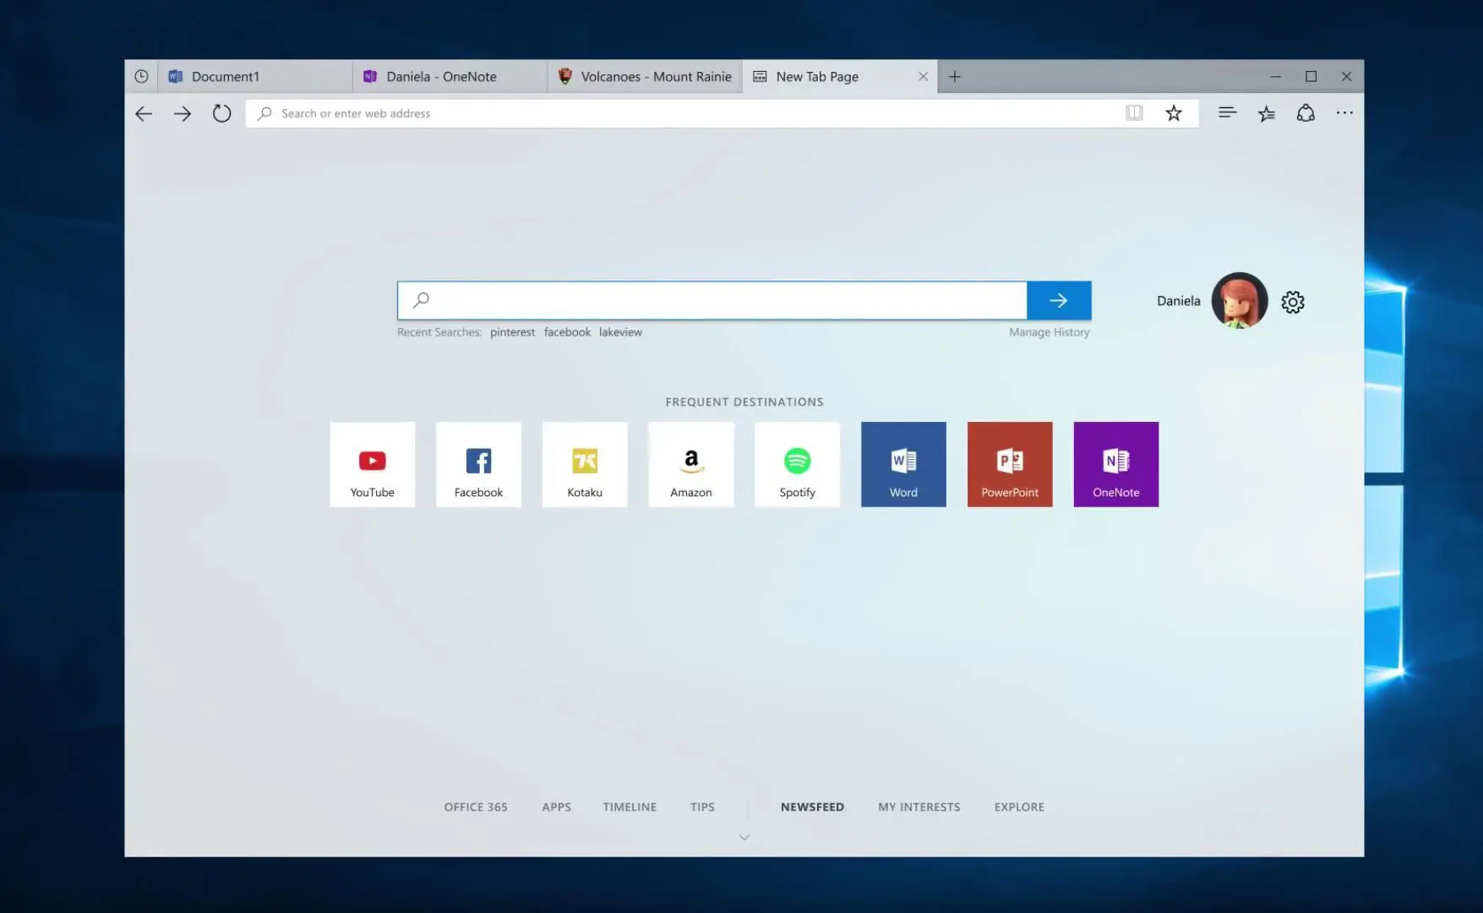The height and width of the screenshot is (913, 1483).
Task: Switch to the Volcanoes - Mount Rainier tab
Action: [x=645, y=76]
